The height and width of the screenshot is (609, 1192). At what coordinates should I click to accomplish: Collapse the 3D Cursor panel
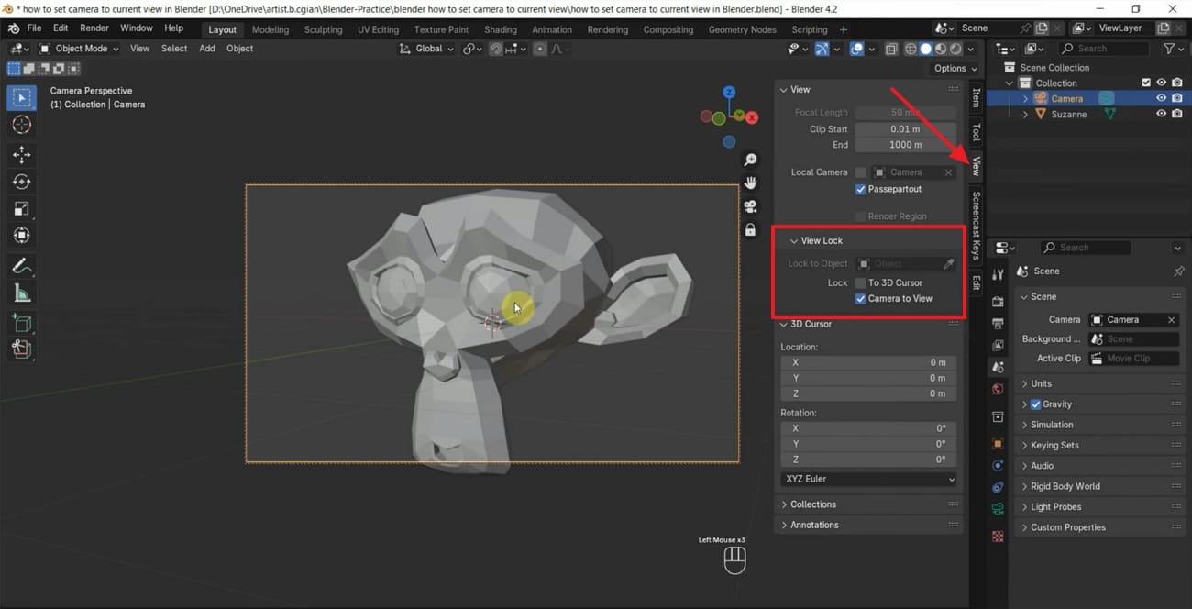[784, 324]
